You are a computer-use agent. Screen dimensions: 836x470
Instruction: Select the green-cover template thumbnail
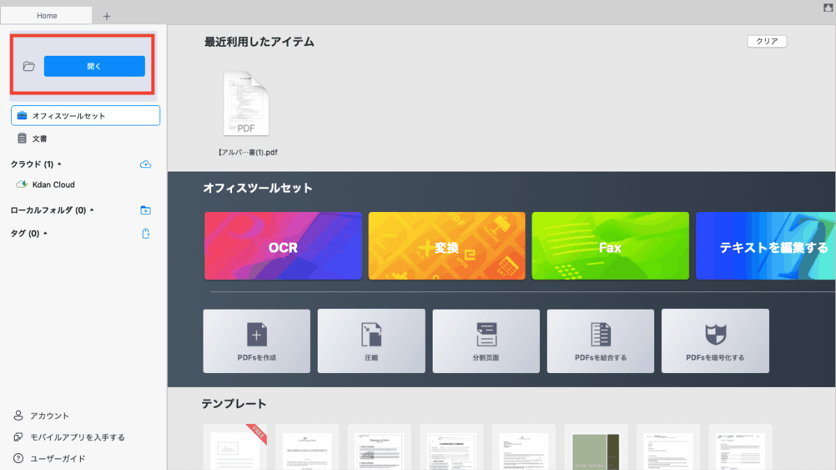[596, 447]
